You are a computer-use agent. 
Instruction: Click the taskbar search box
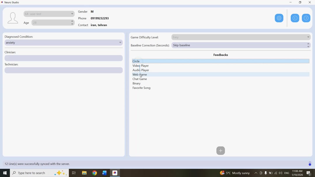pyautogui.click(x=39, y=173)
